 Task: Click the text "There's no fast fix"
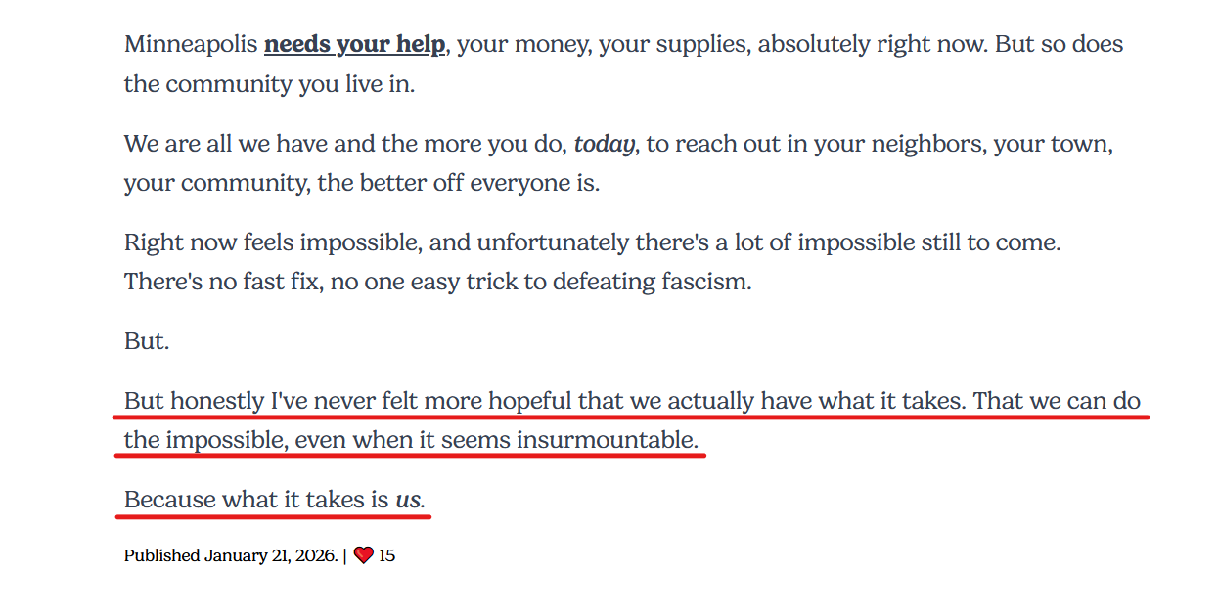click(x=222, y=282)
